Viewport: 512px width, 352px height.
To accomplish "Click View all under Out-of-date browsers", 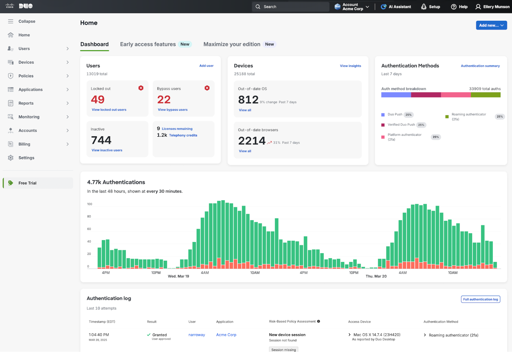I will coord(245,151).
